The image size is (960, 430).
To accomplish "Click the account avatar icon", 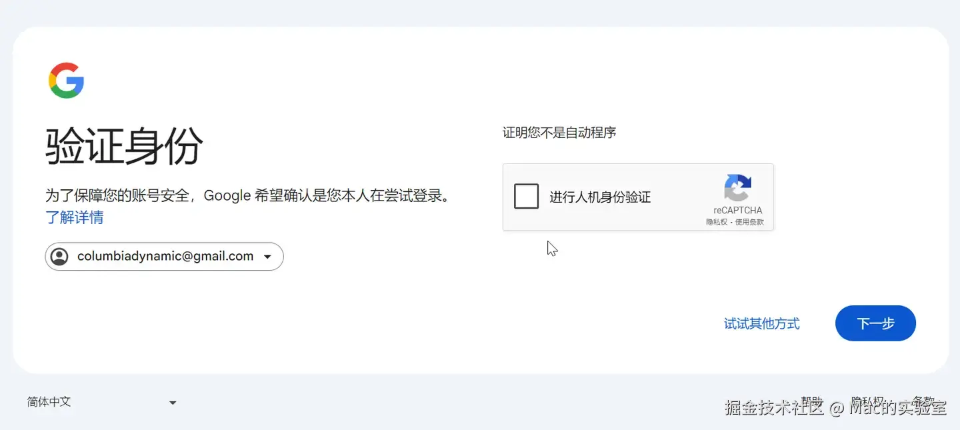I will coord(60,257).
